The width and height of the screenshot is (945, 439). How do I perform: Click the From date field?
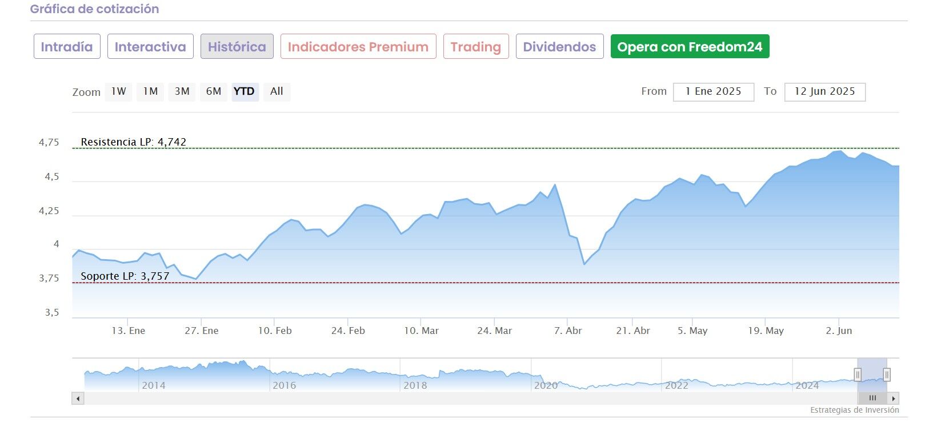pos(713,92)
